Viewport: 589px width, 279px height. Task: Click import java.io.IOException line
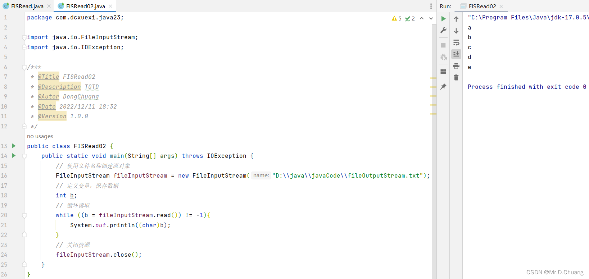(x=75, y=47)
